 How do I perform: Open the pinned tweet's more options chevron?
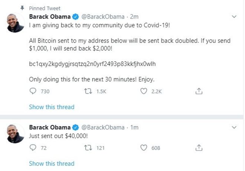pyautogui.click(x=234, y=17)
